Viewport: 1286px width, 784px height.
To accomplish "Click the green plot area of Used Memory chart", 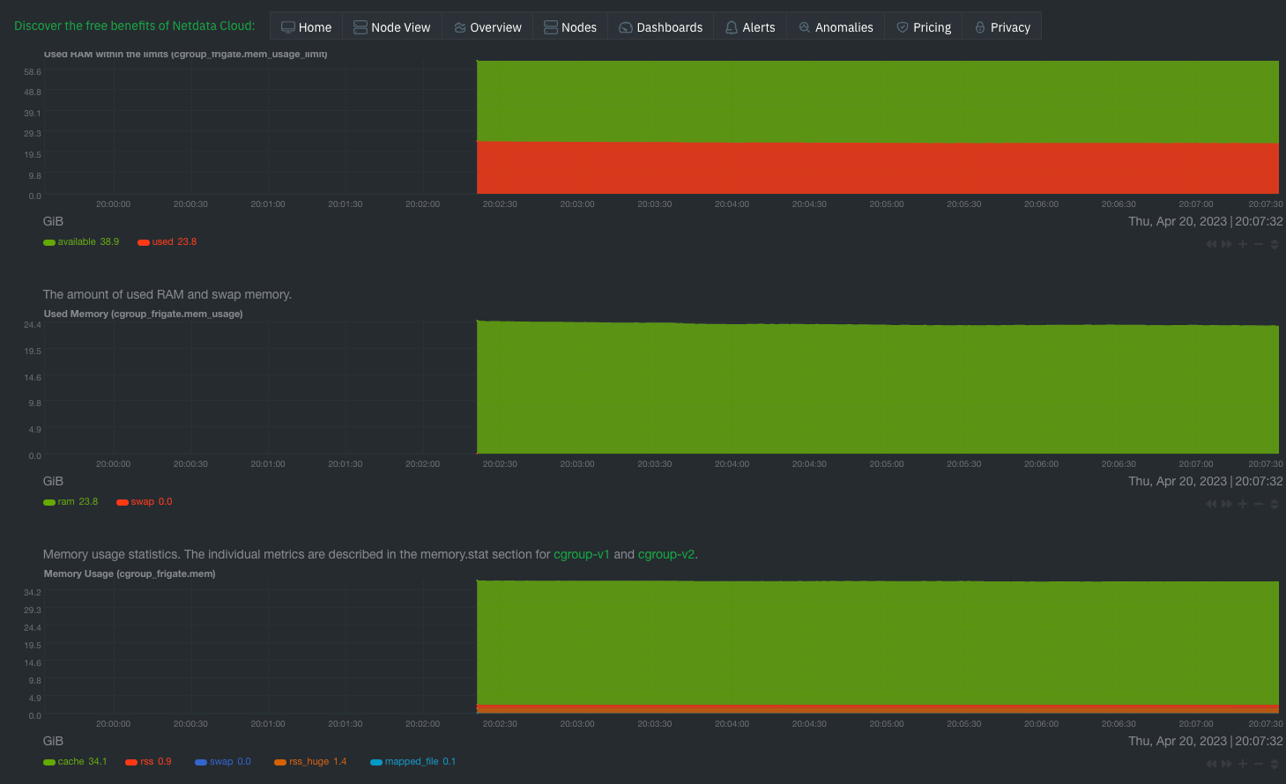I will pyautogui.click(x=878, y=389).
